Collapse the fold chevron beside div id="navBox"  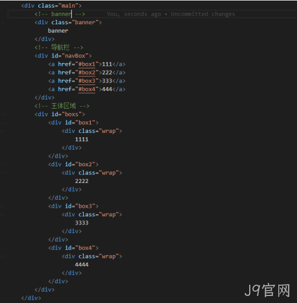pyautogui.click(x=3, y=56)
